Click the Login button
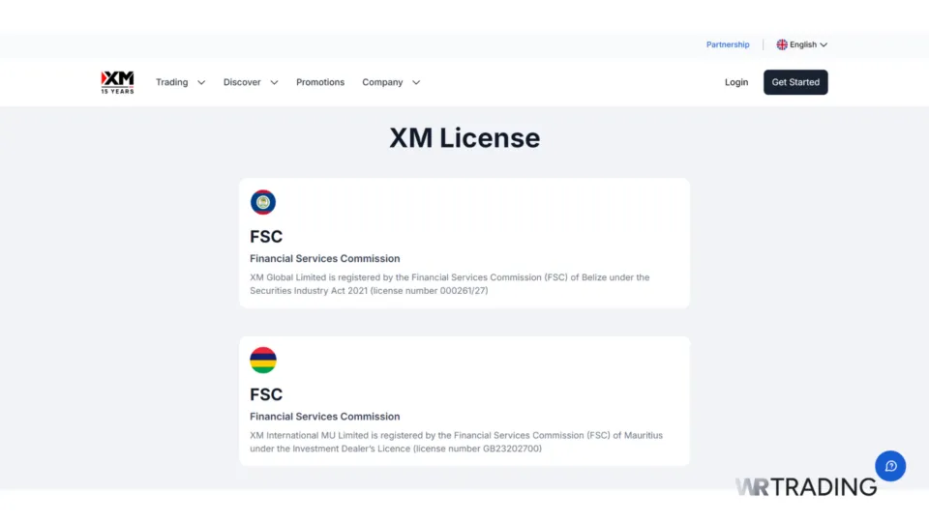Screen dimensions: 929x522 tap(736, 82)
